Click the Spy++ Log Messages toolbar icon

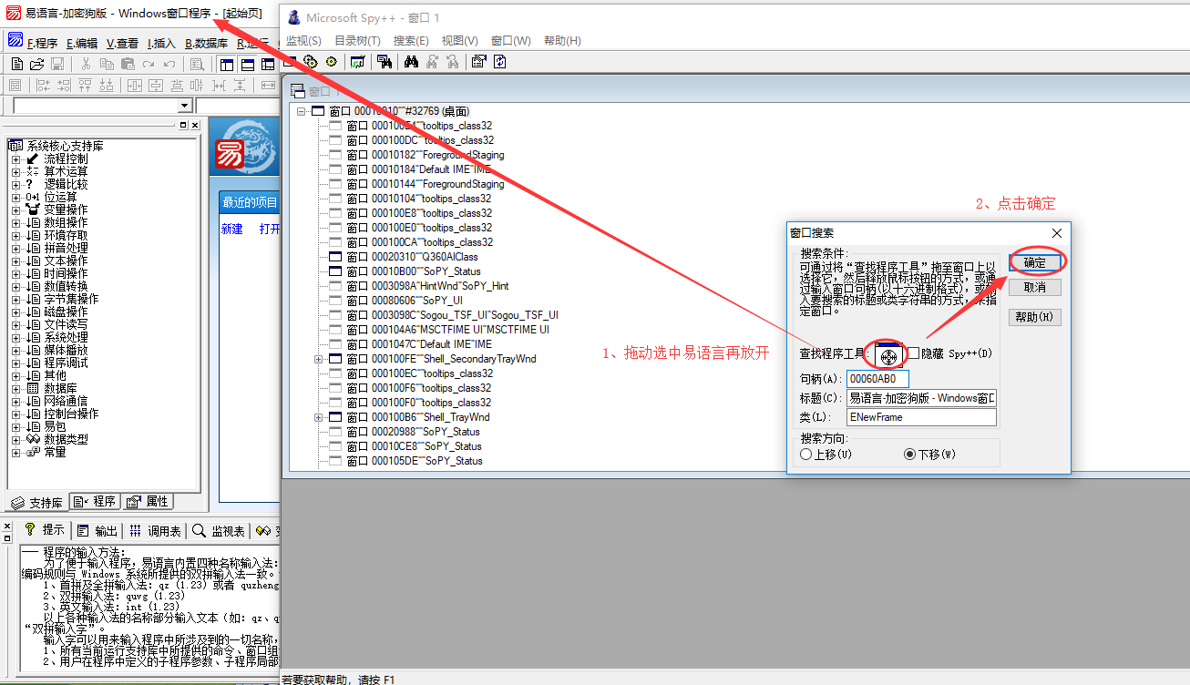click(358, 62)
